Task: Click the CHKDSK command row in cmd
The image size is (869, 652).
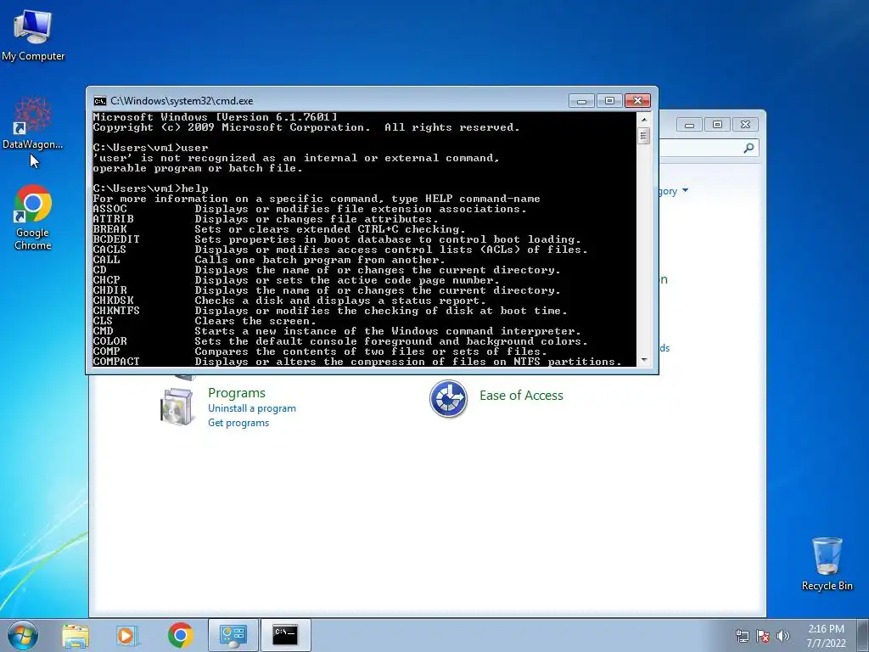Action: pos(289,301)
